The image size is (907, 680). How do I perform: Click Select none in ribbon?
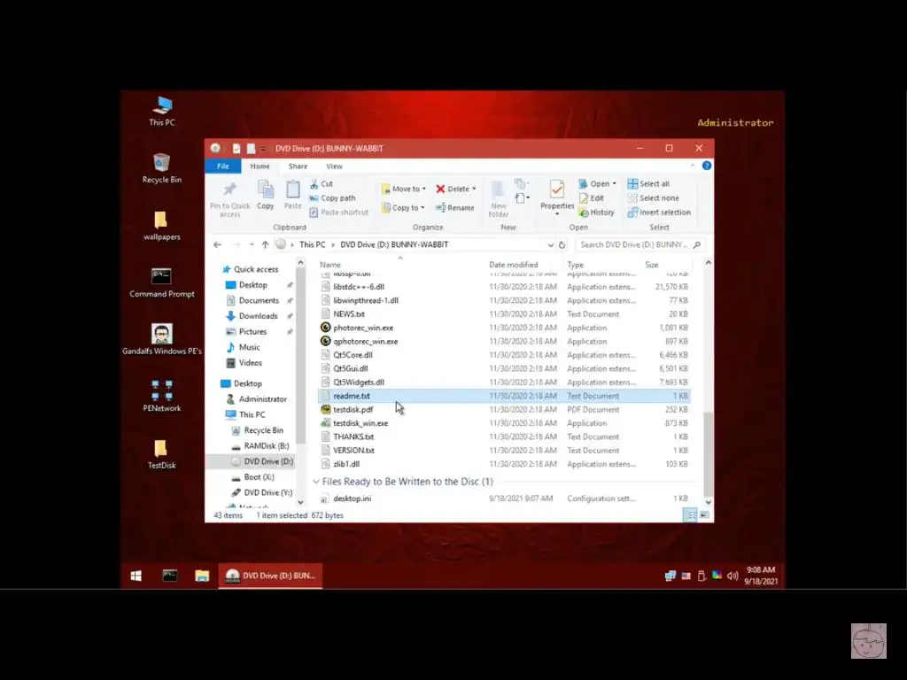653,197
